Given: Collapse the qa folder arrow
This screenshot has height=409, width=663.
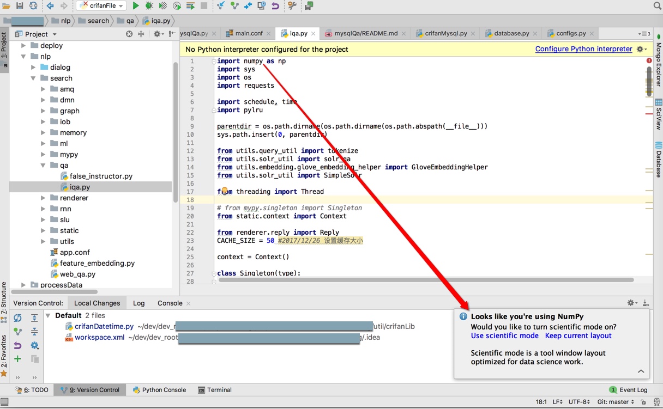Looking at the screenshot, I should pos(43,166).
